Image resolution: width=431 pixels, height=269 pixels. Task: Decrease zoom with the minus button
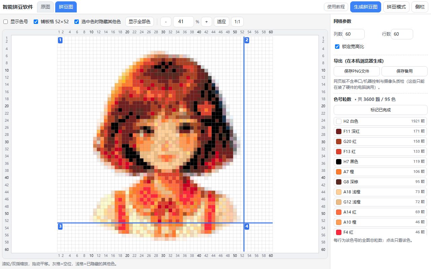166,22
